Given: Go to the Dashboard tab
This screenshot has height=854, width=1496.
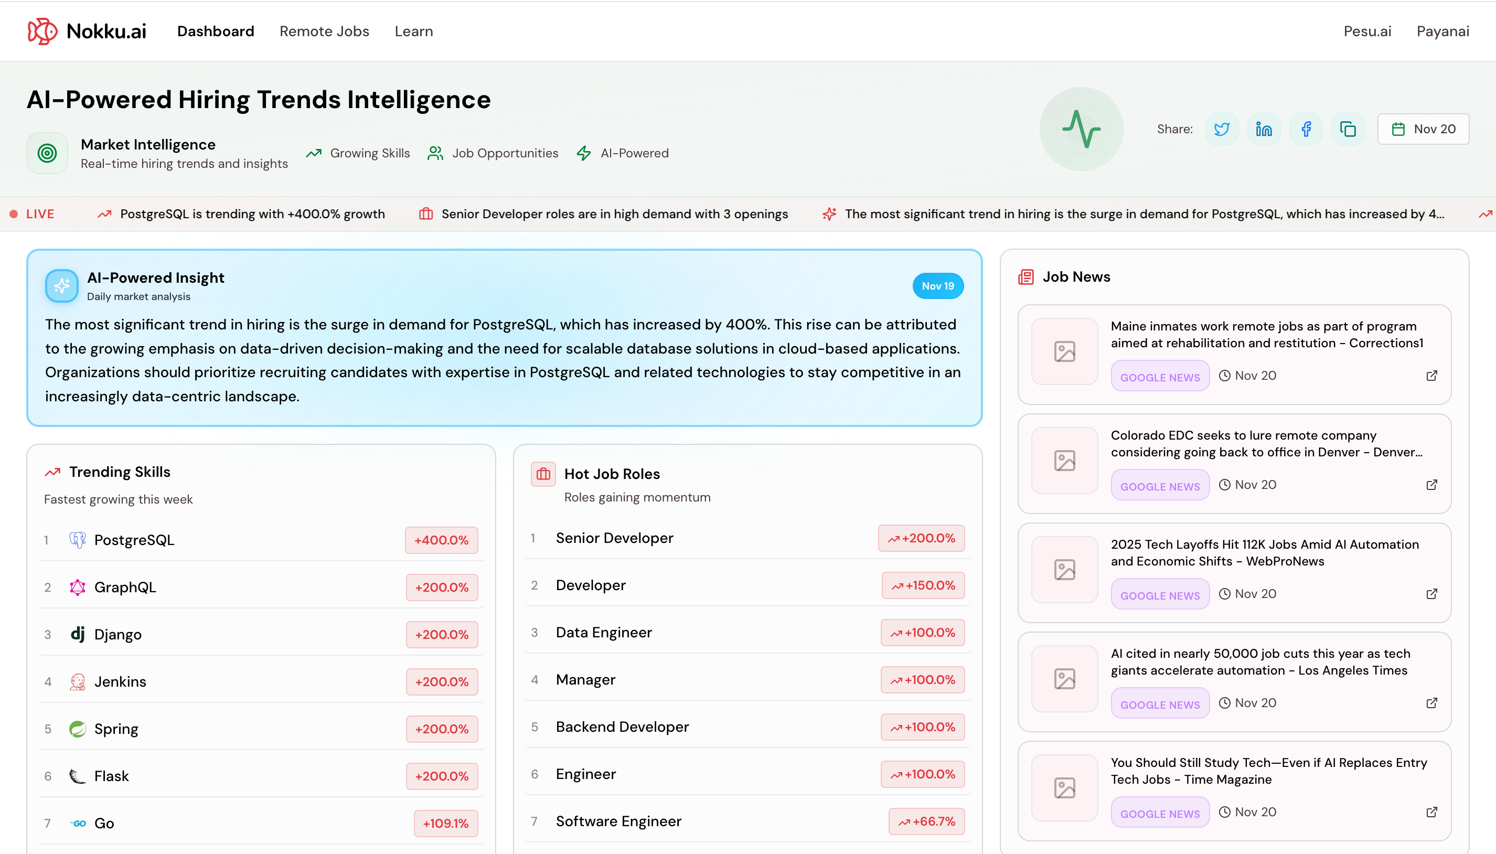Looking at the screenshot, I should [215, 31].
